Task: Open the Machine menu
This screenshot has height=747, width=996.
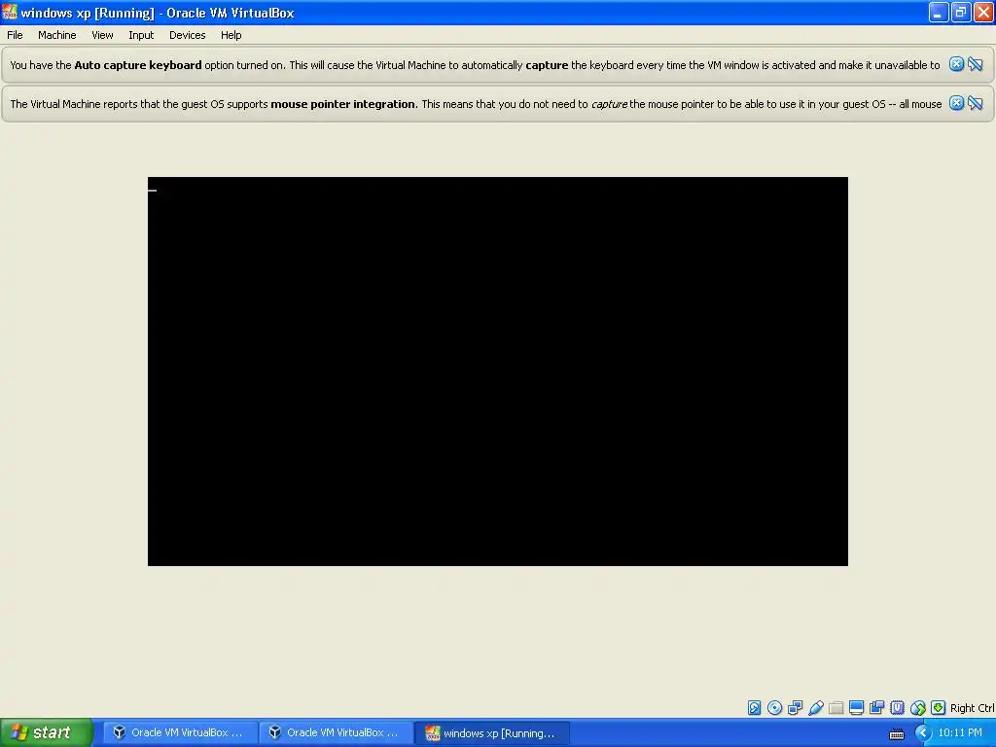Action: (x=57, y=35)
